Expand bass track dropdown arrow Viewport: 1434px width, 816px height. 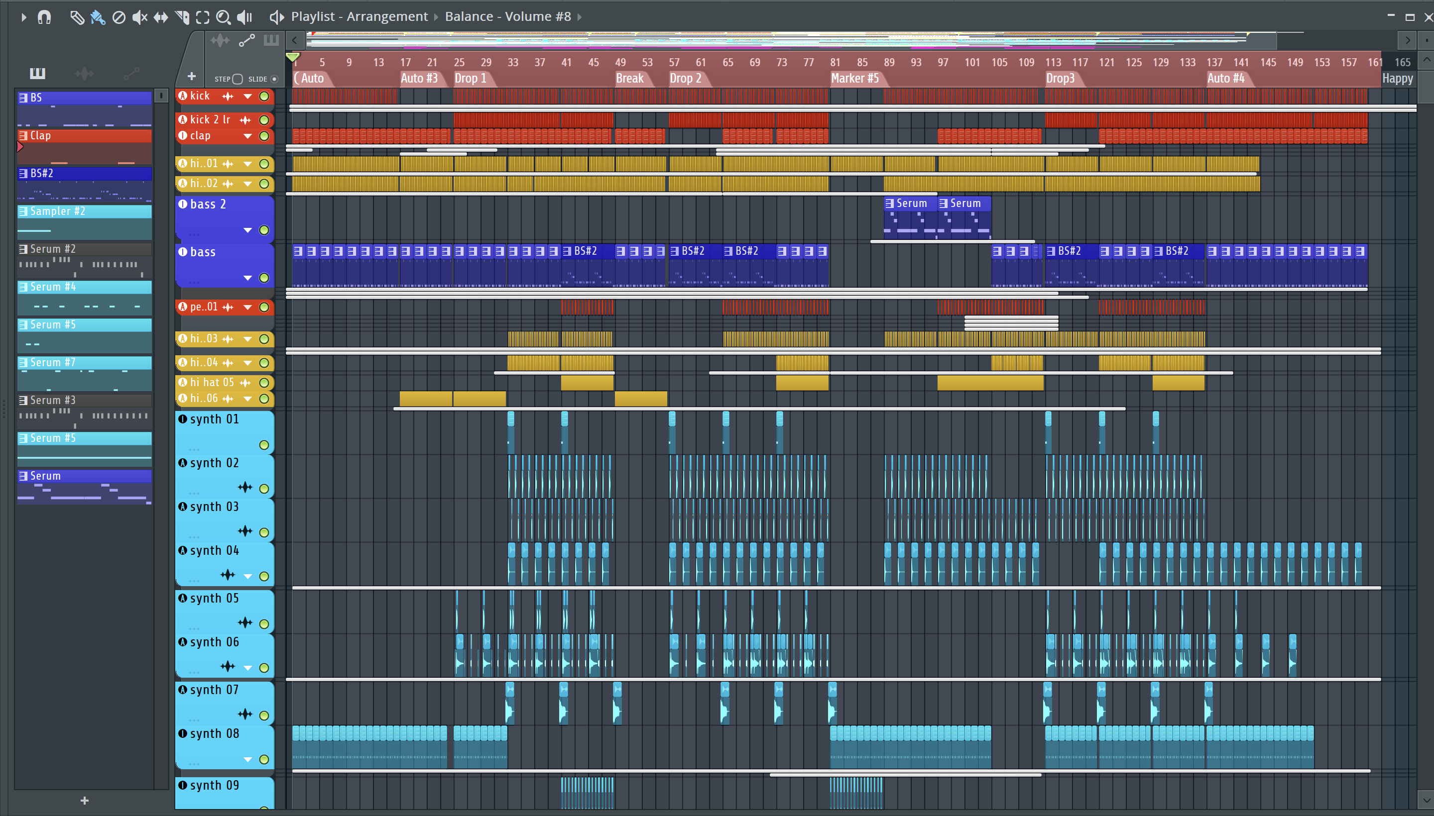247,278
